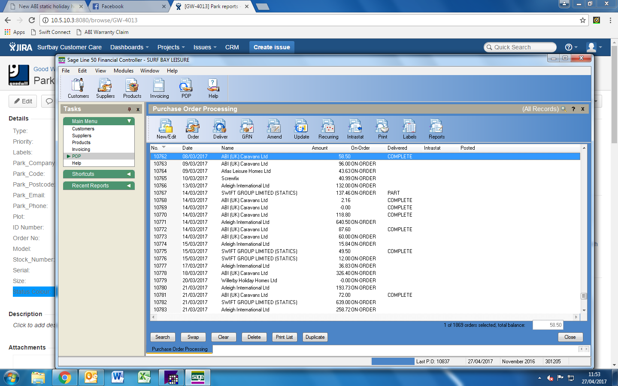Expand the Shortcuts section

tap(129, 174)
